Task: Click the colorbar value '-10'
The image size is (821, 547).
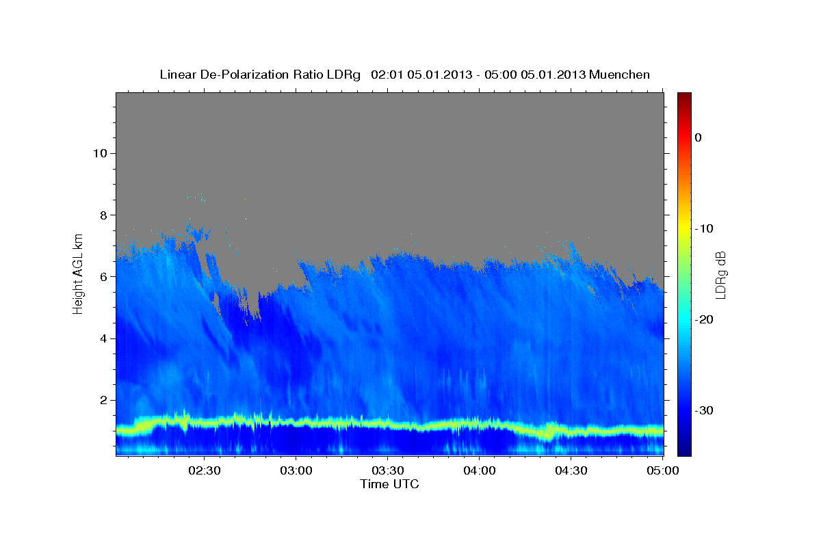Action: tap(704, 228)
